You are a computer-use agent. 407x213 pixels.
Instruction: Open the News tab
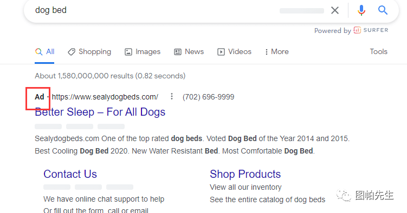point(189,52)
